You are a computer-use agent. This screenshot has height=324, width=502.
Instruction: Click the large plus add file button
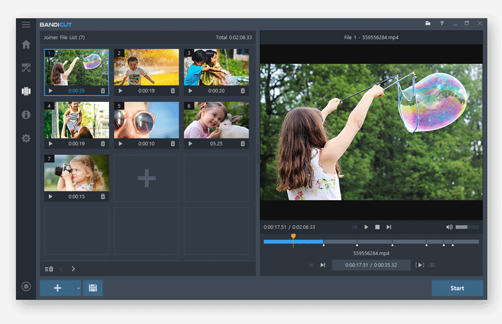(x=57, y=288)
